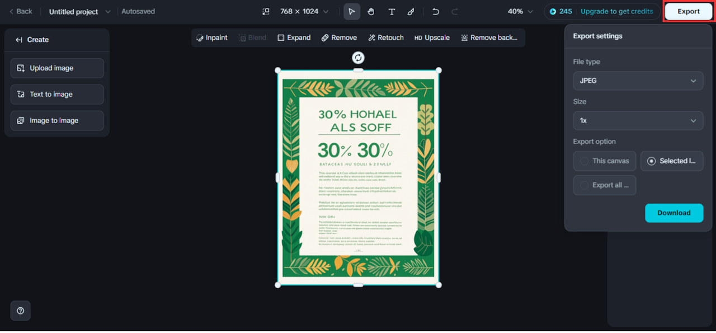The width and height of the screenshot is (716, 333).
Task: Open the 1x size dropdown
Action: [638, 120]
